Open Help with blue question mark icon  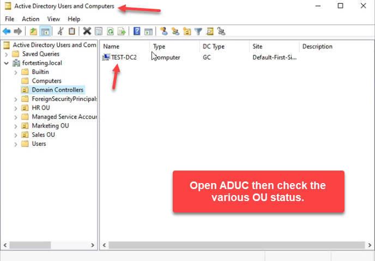pyautogui.click(x=137, y=31)
